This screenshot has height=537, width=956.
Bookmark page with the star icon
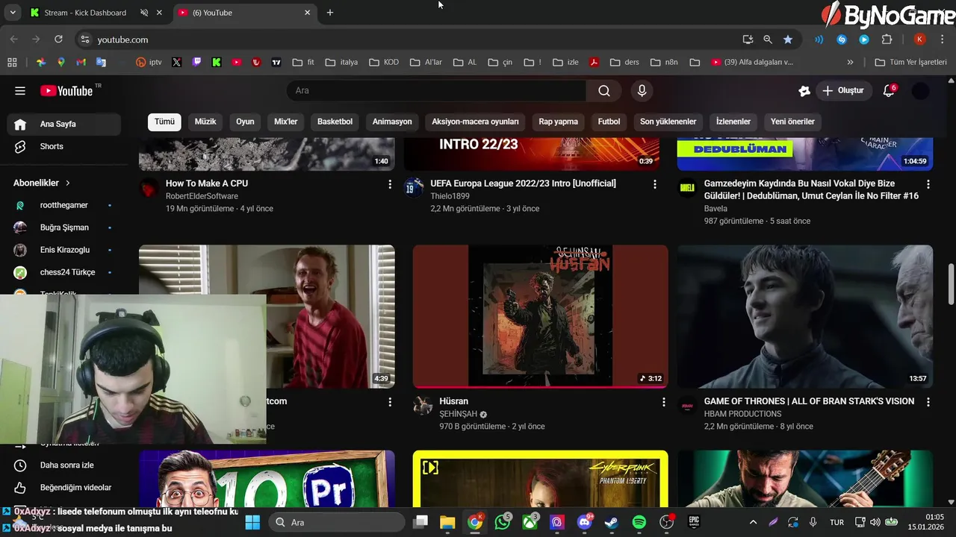787,40
